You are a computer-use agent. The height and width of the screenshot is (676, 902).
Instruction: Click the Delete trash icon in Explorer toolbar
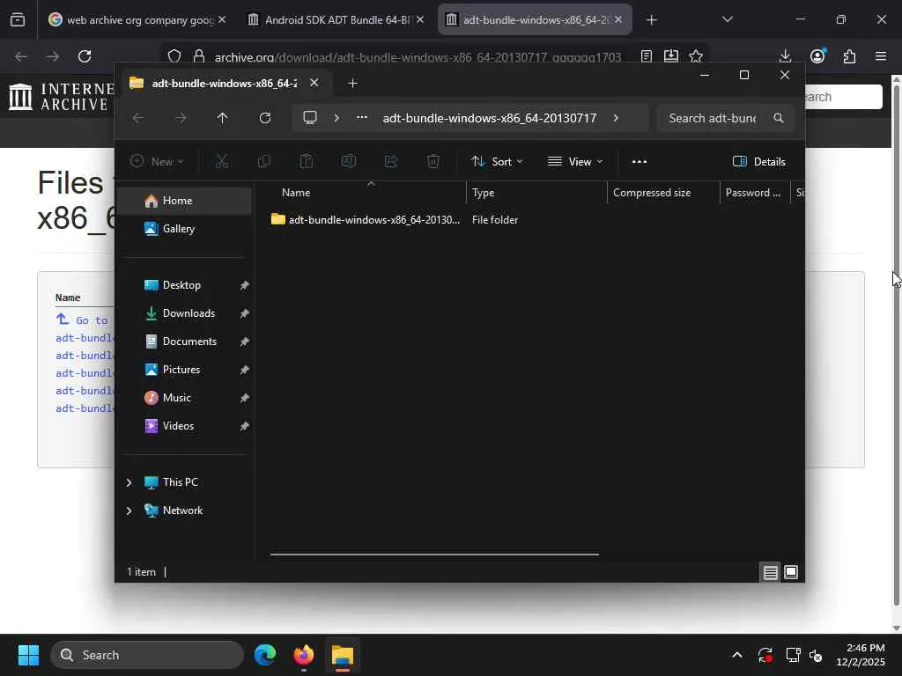pos(433,162)
